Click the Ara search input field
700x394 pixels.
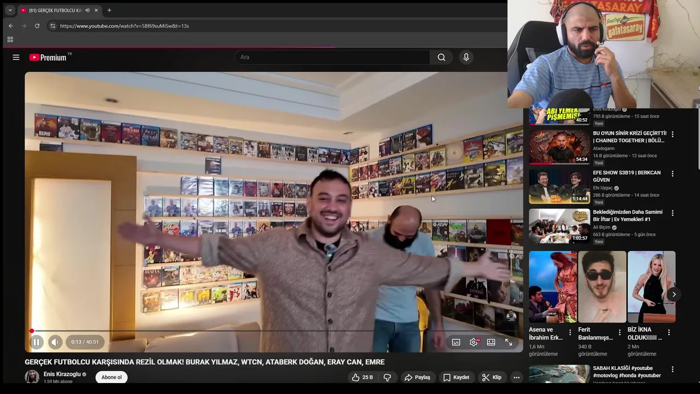[x=332, y=57]
